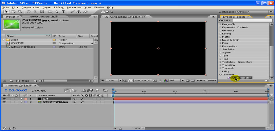This screenshot has width=275, height=131.
Task: Select the Rectangular Mask tool
Action: tap(50, 12)
